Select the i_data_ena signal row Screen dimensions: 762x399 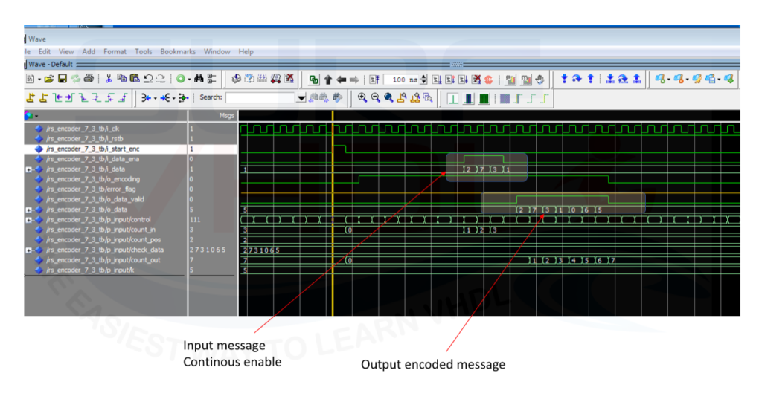(106, 159)
